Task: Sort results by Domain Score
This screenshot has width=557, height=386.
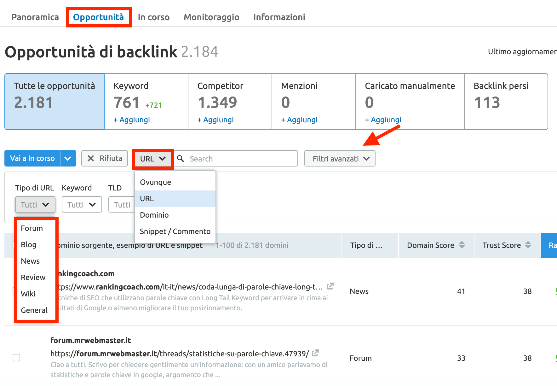Action: [462, 245]
